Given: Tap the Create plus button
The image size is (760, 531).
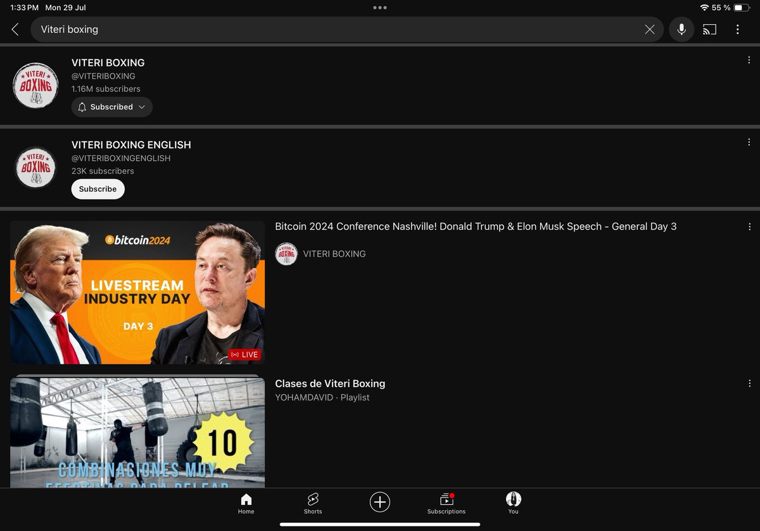Looking at the screenshot, I should (x=380, y=502).
